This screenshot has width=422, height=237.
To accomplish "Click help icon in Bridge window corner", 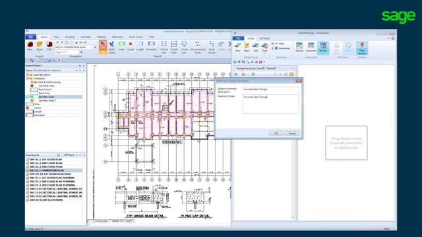I will pos(393,38).
